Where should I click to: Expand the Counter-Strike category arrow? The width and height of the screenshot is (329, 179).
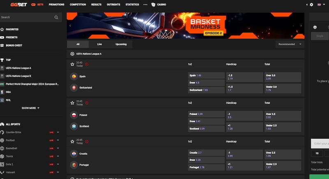click(58, 132)
